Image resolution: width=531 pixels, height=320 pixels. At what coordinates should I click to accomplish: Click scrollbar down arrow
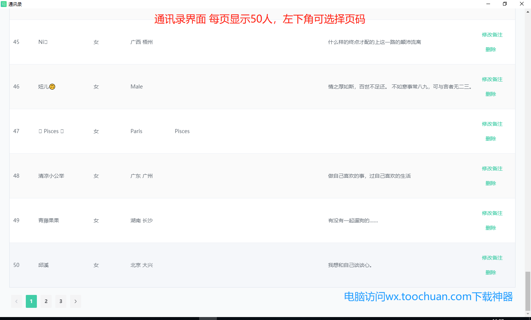[528, 314]
